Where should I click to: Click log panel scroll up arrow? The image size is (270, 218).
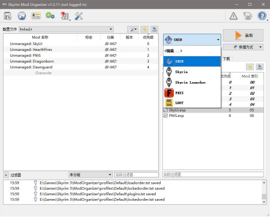click(x=264, y=183)
